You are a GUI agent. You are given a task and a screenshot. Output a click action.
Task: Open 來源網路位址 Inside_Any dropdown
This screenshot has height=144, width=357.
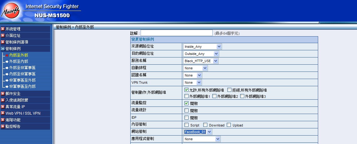(x=202, y=47)
